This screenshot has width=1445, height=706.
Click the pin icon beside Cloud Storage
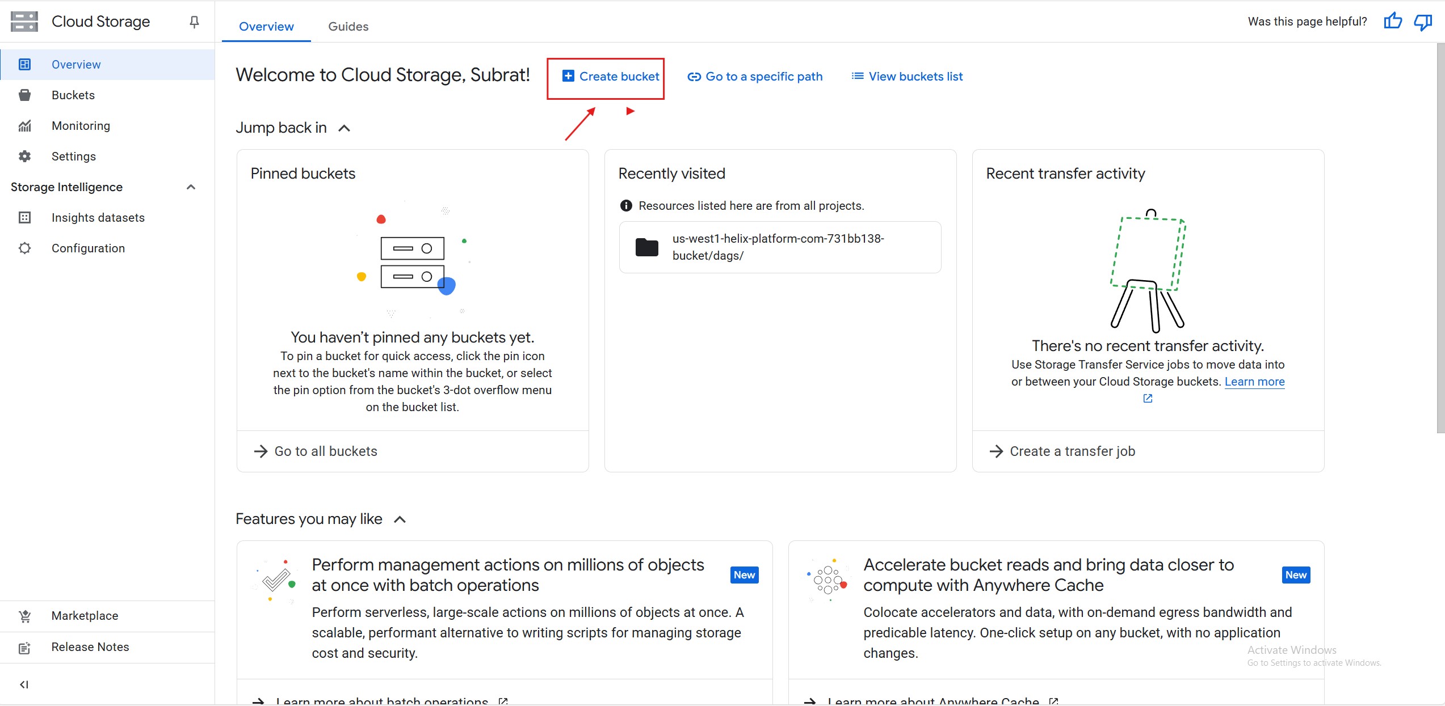[194, 22]
